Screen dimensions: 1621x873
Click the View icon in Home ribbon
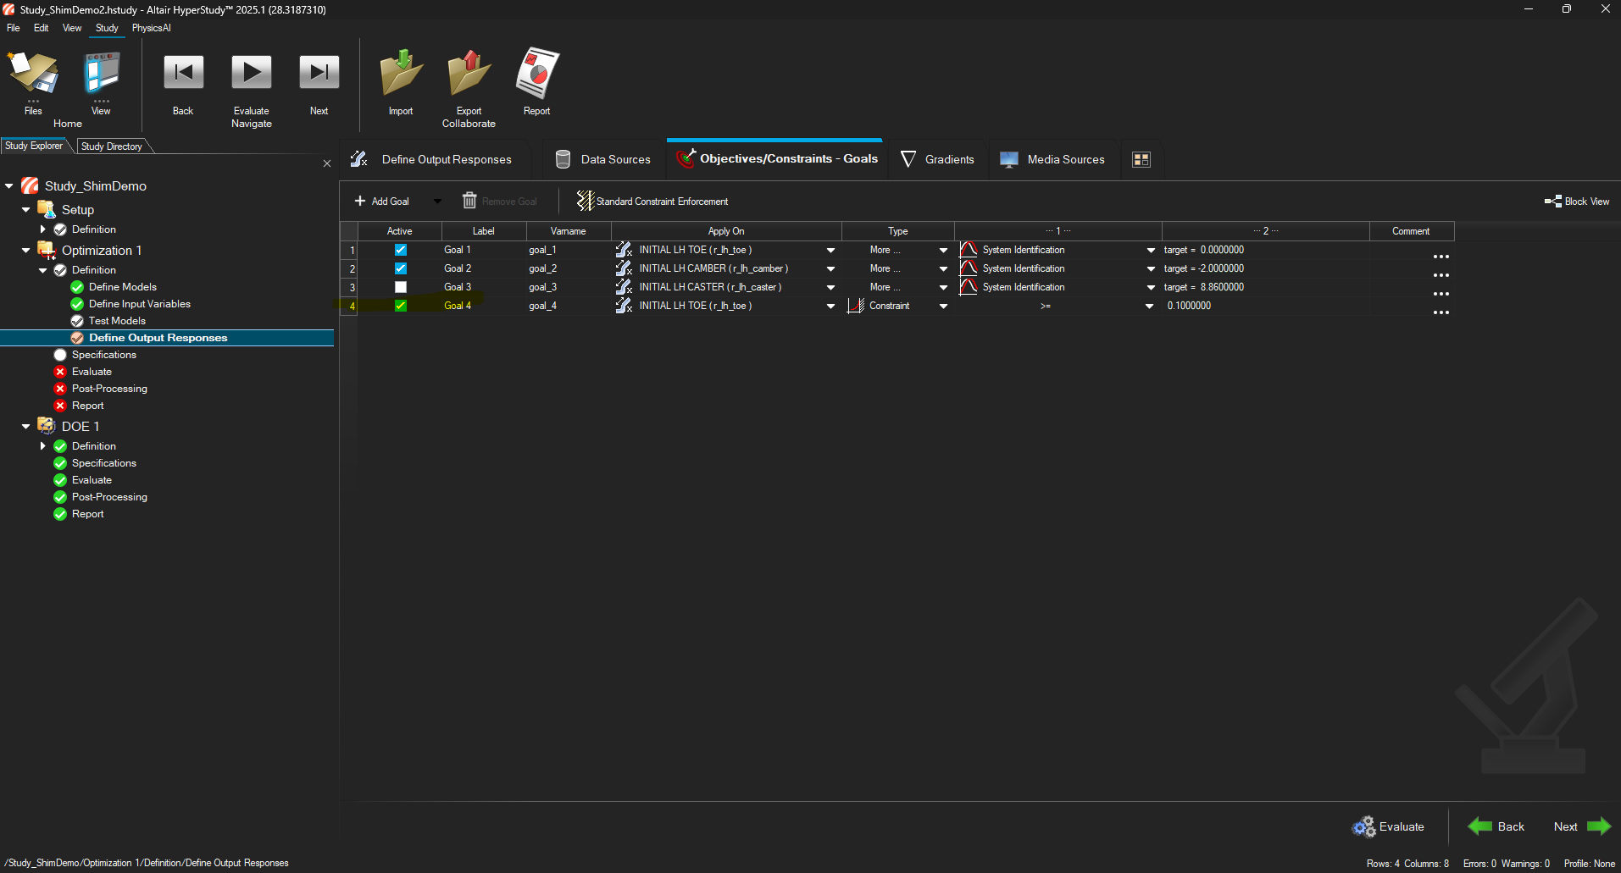point(101,73)
